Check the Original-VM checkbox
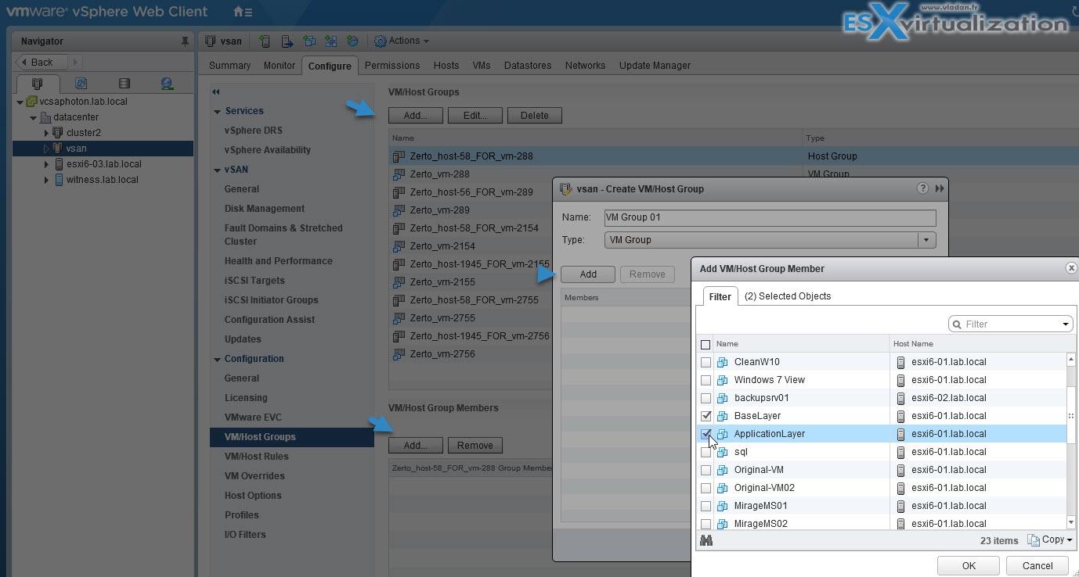The width and height of the screenshot is (1079, 577). [x=705, y=470]
